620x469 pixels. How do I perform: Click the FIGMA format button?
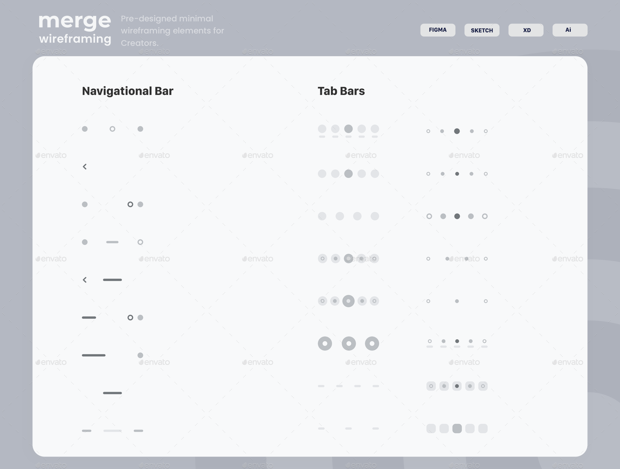click(438, 30)
